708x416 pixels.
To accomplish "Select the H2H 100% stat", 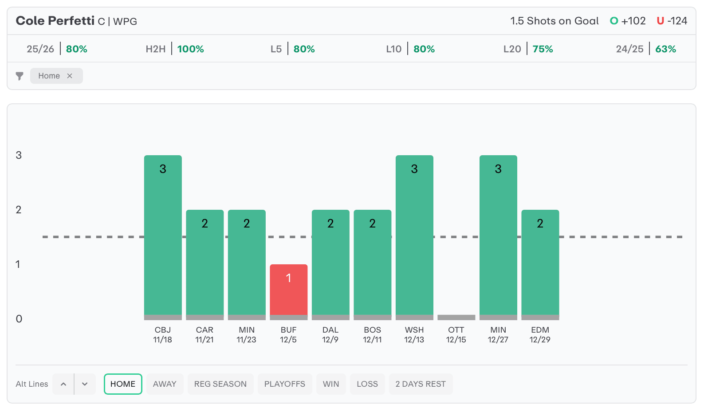I will tap(175, 49).
